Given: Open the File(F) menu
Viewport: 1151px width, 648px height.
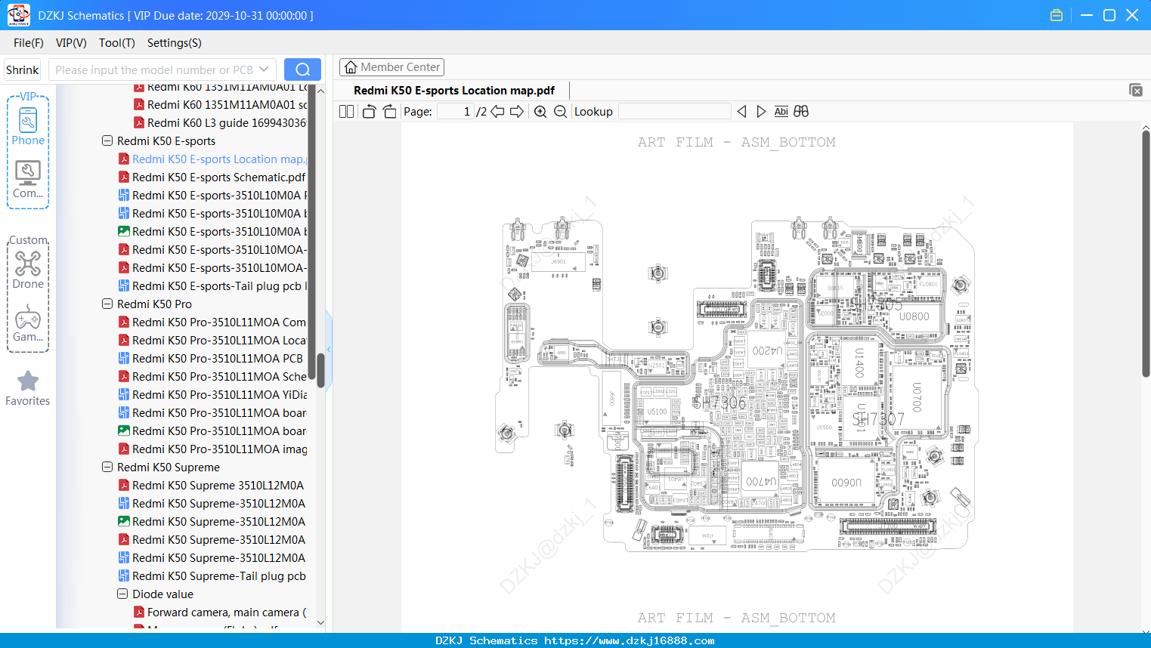Looking at the screenshot, I should pos(29,43).
